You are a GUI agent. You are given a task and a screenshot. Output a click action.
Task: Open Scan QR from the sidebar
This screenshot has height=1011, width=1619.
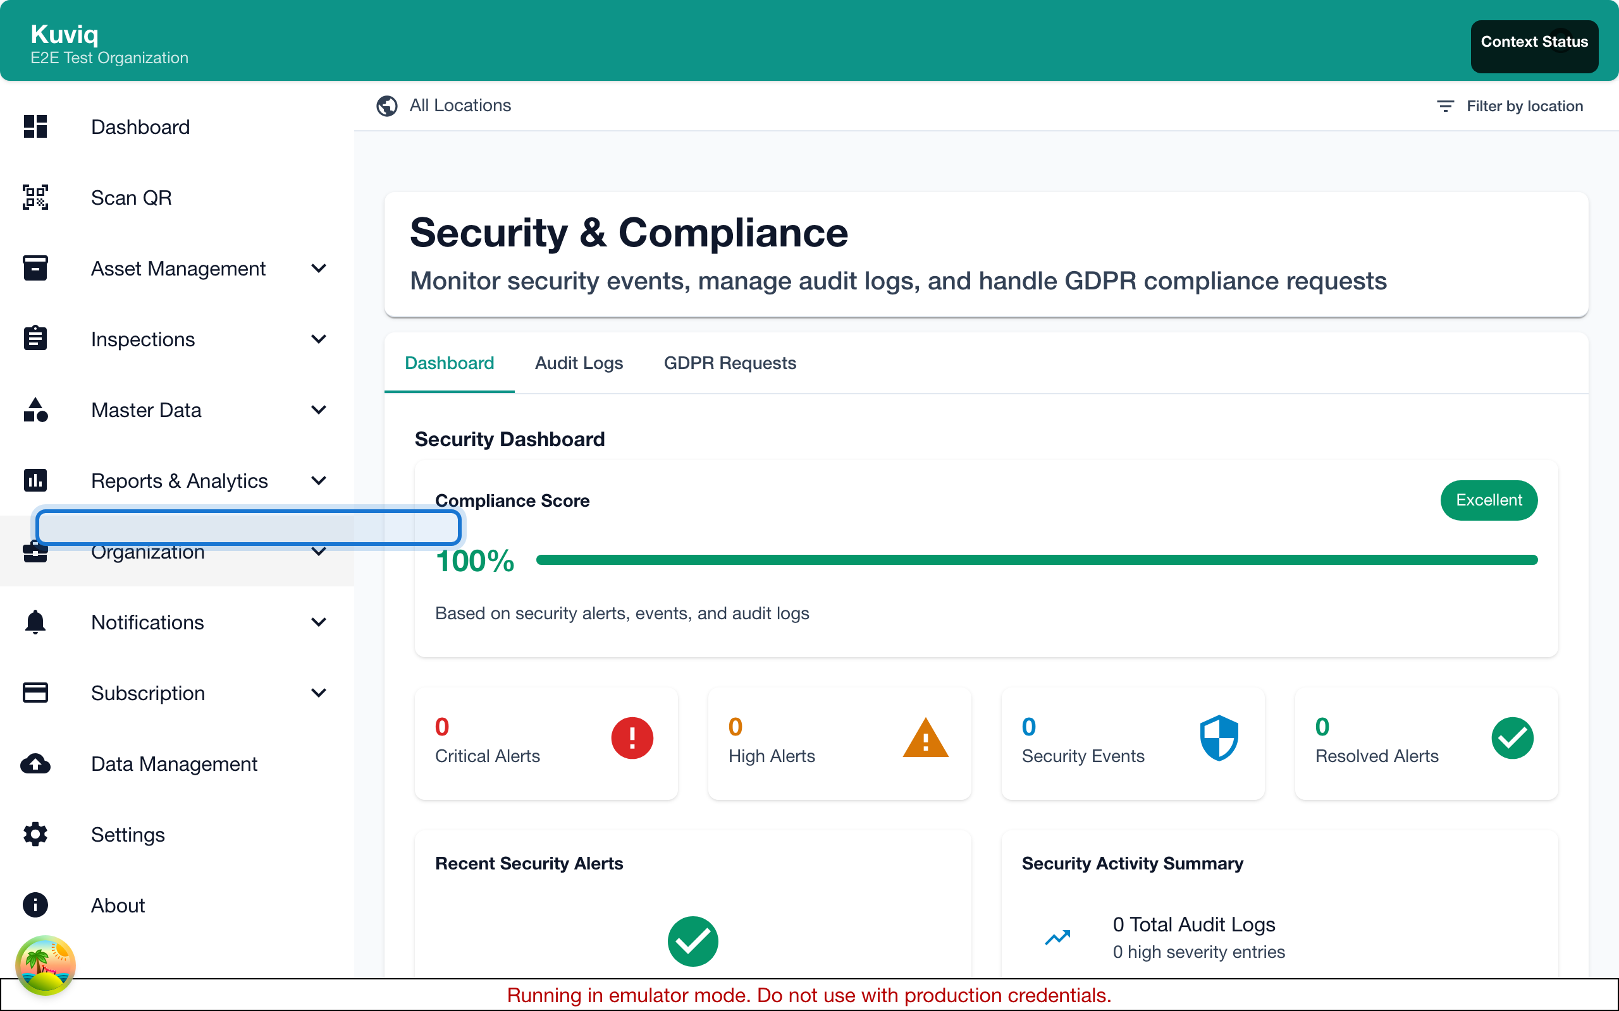pos(176,197)
